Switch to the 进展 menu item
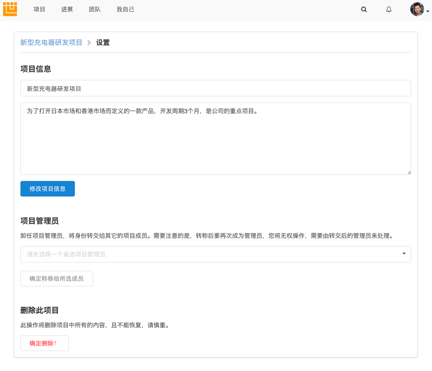 [67, 9]
